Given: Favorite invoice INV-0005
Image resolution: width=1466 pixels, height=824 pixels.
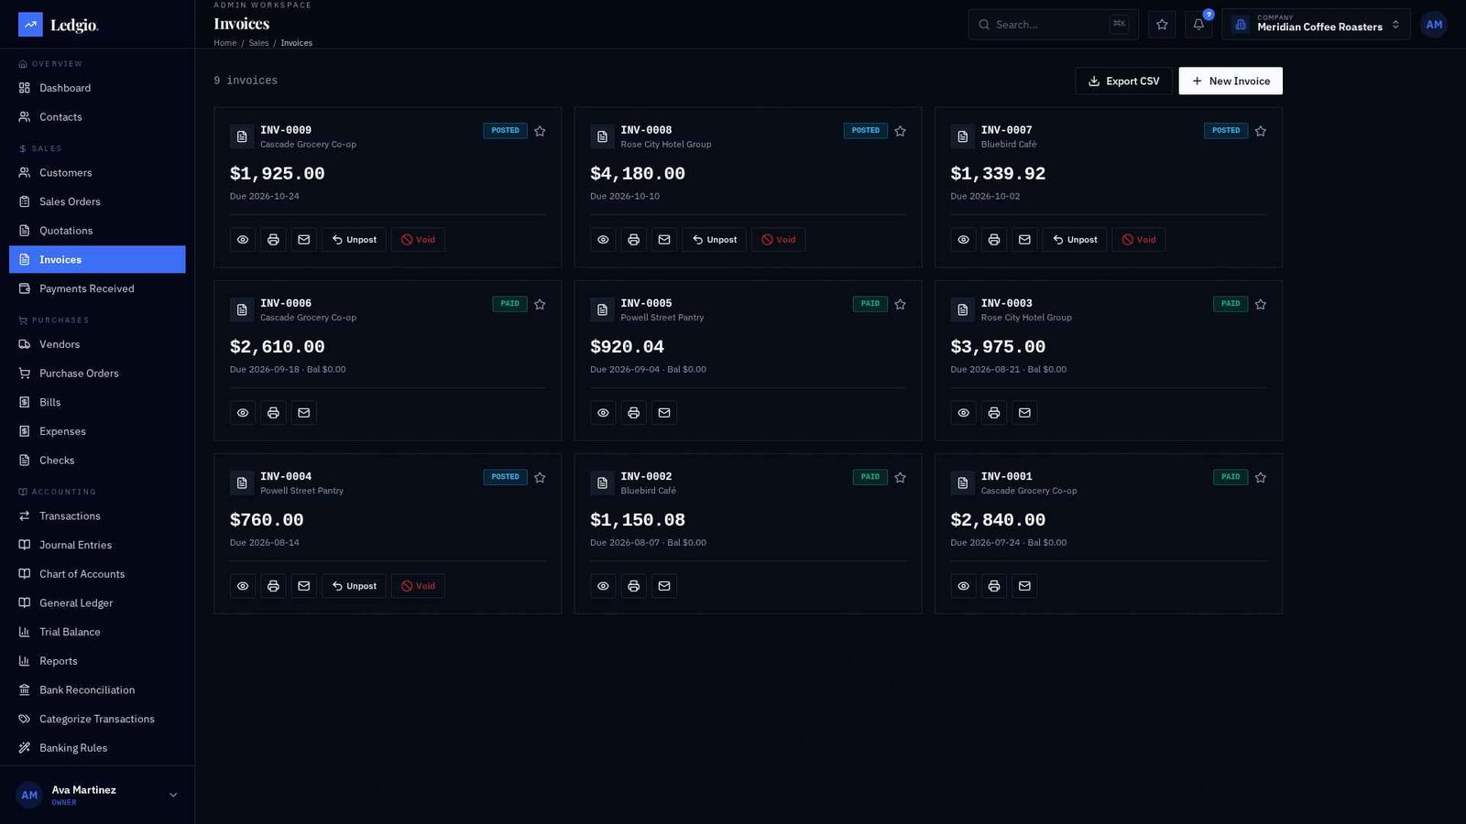Looking at the screenshot, I should point(900,304).
